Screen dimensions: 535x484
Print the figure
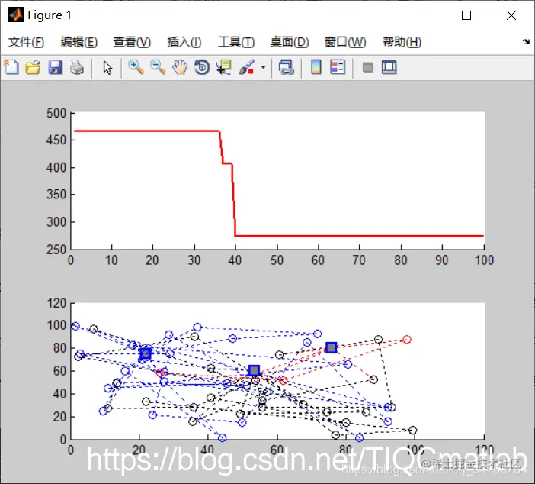[x=77, y=67]
